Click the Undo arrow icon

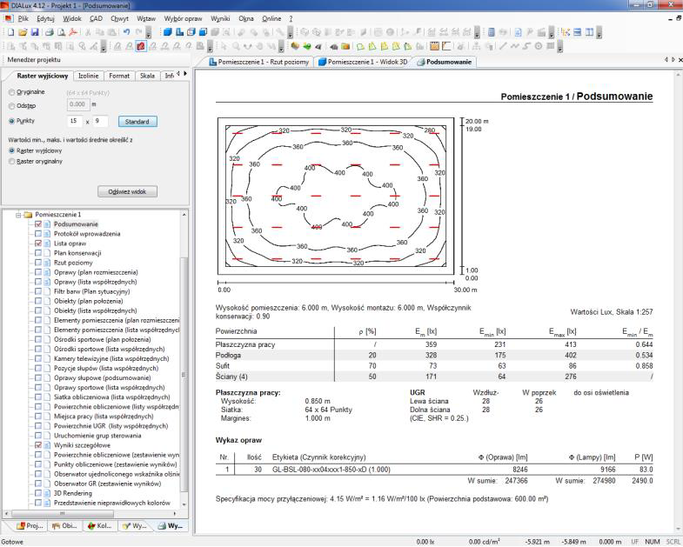(x=127, y=32)
